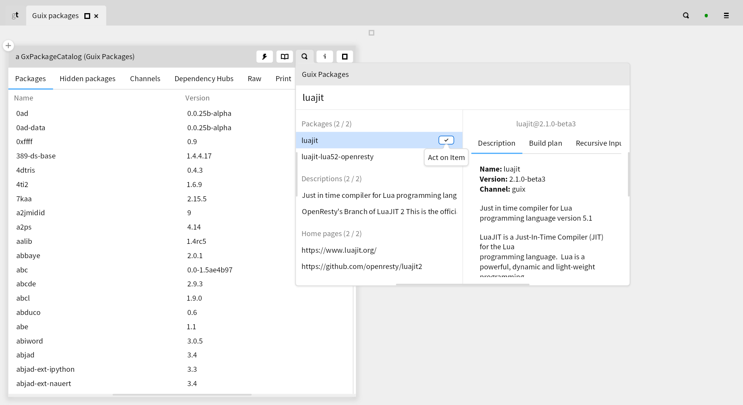The width and height of the screenshot is (743, 405).
Task: Click the green status dot indicator
Action: (x=706, y=15)
